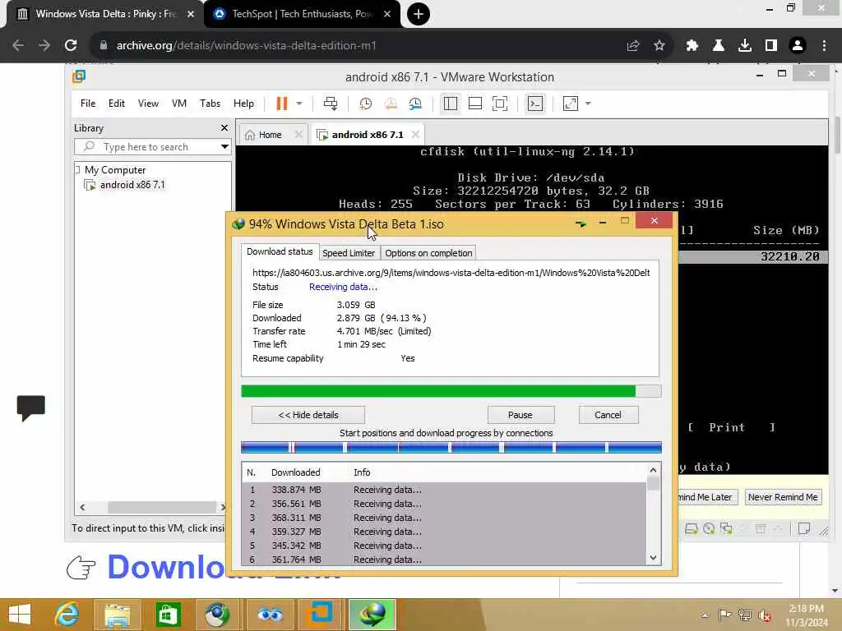Open the VM menu
Viewport: 842px width, 631px height.
click(x=179, y=104)
